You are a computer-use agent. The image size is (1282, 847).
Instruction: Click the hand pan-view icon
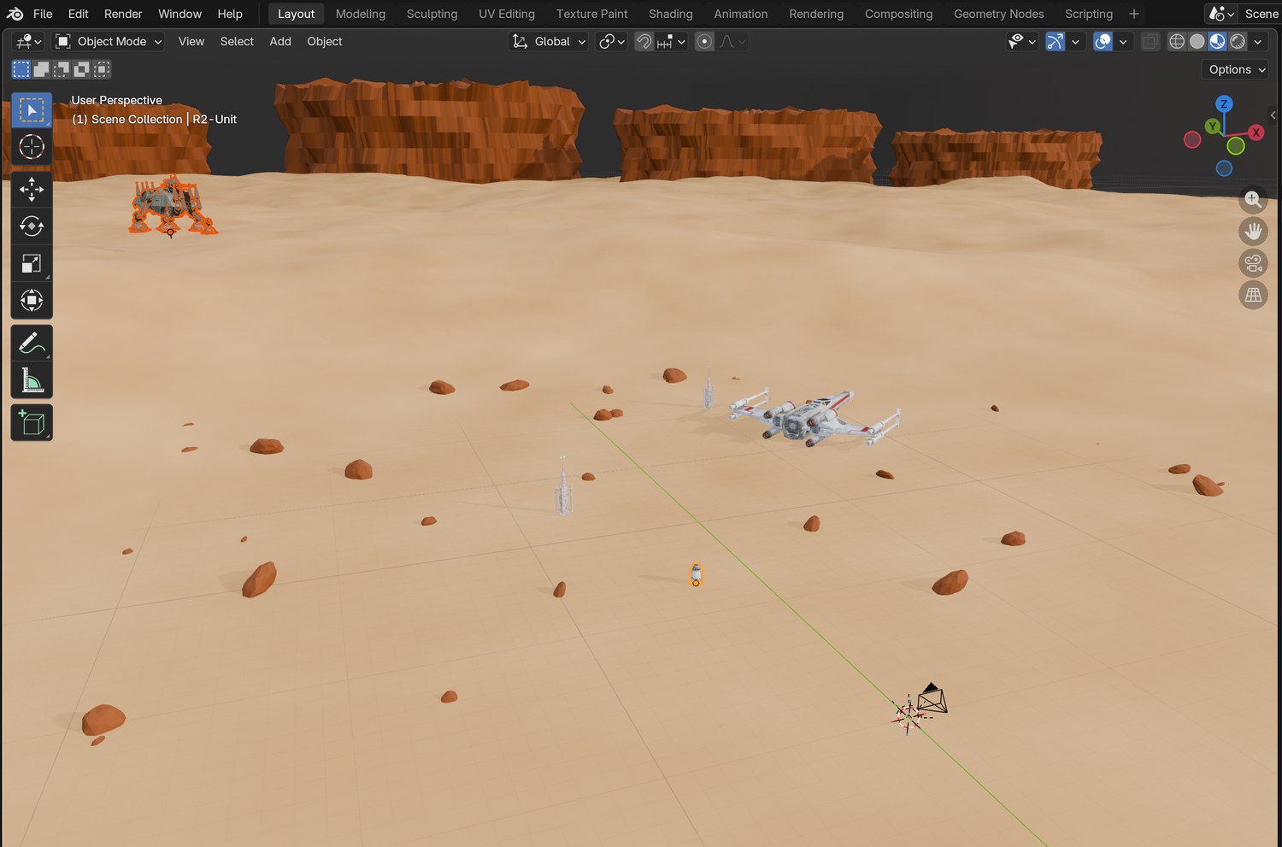pos(1253,231)
